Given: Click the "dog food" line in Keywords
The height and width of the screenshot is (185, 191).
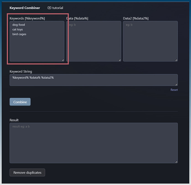Looking at the screenshot, I should (x=19, y=25).
